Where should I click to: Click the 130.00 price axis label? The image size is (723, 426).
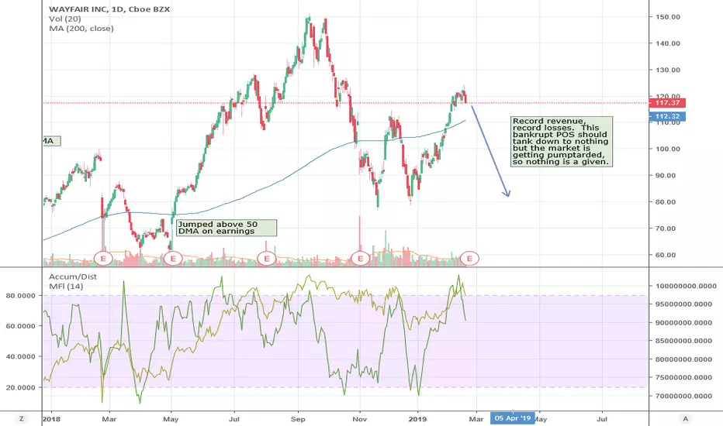click(x=668, y=70)
